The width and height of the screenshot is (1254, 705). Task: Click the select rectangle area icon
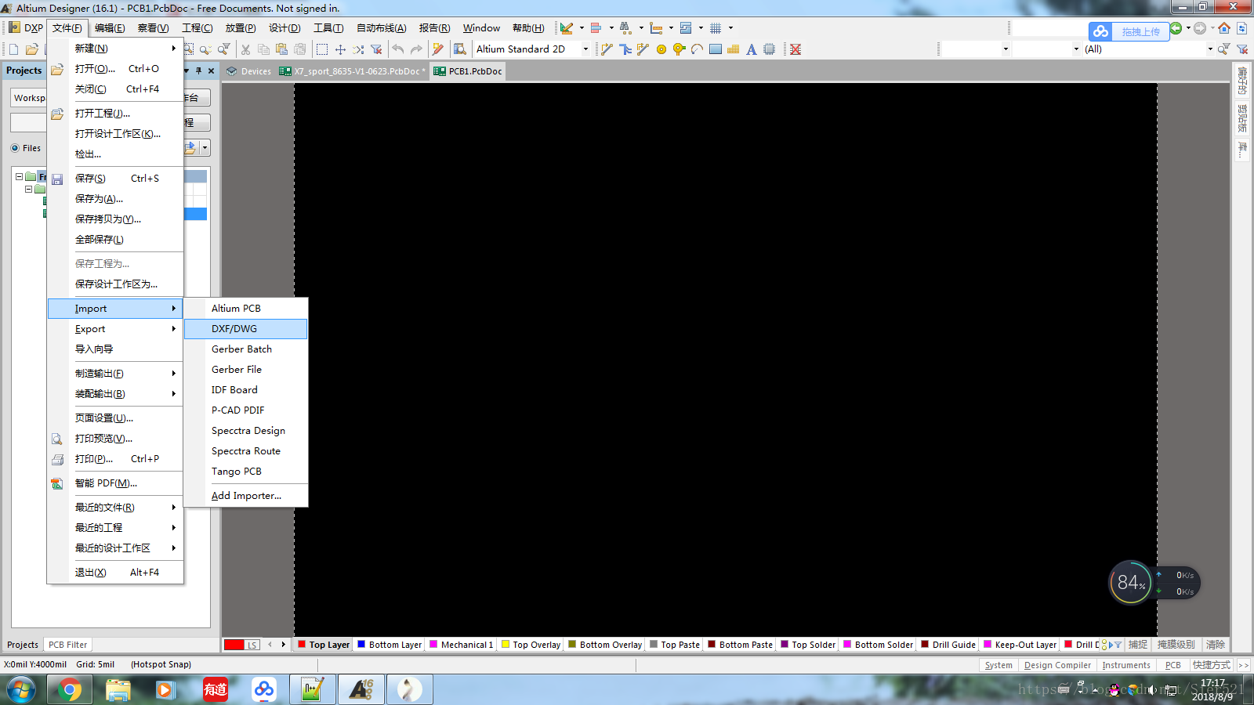click(322, 49)
